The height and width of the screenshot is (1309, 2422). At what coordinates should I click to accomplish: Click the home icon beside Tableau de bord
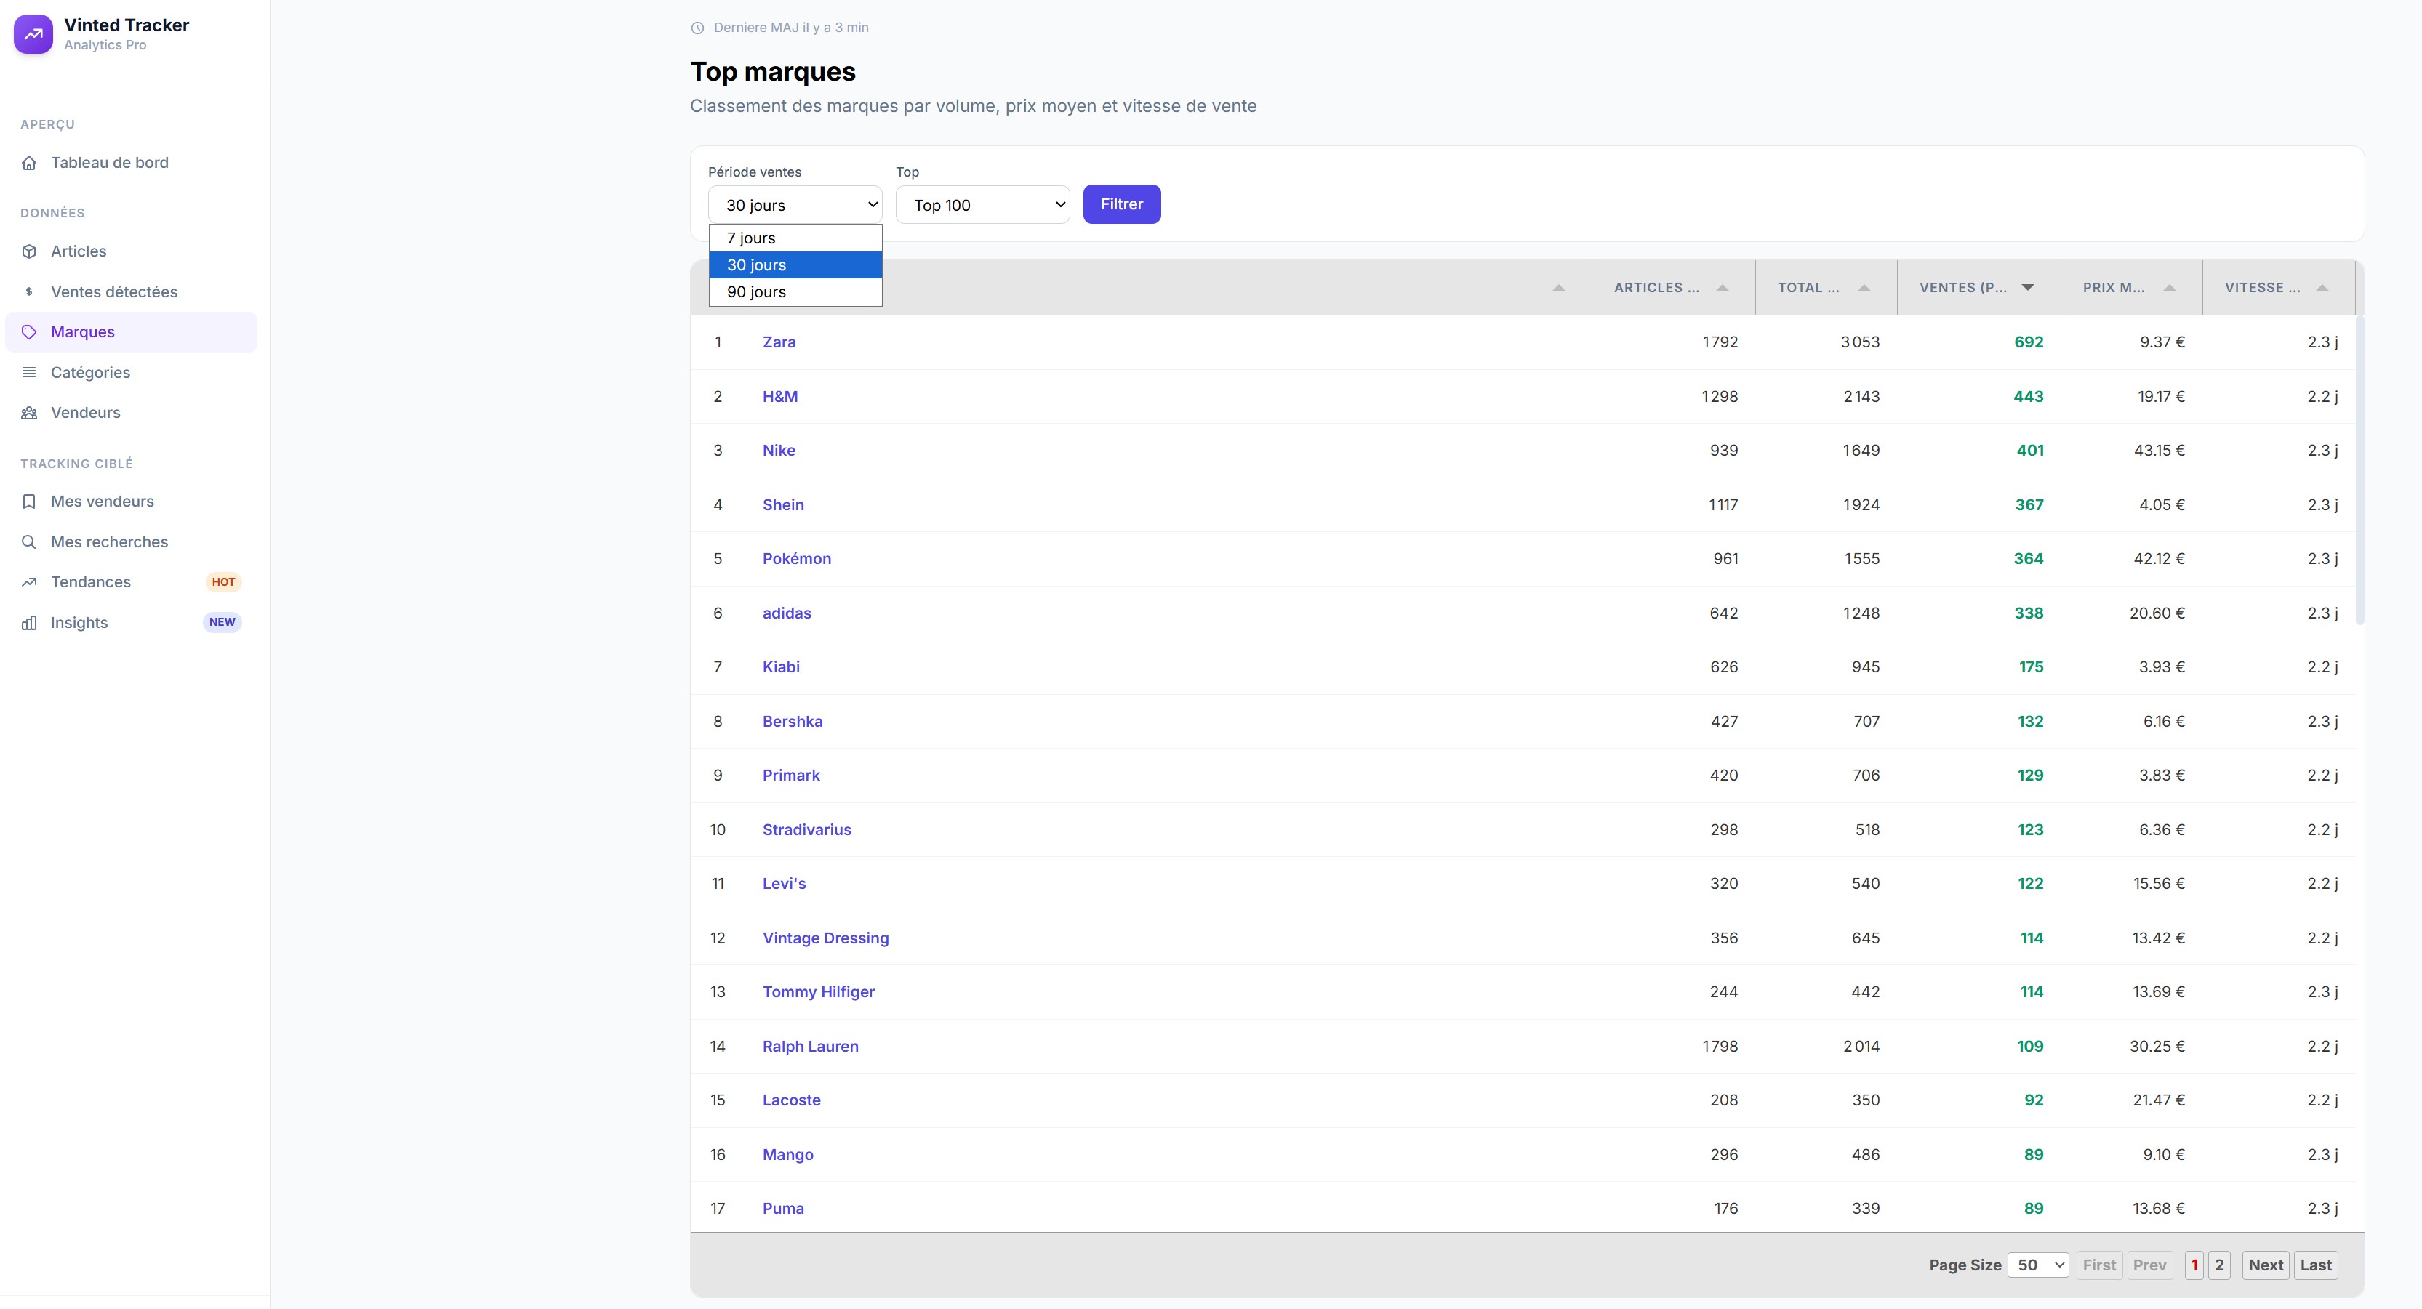[29, 163]
